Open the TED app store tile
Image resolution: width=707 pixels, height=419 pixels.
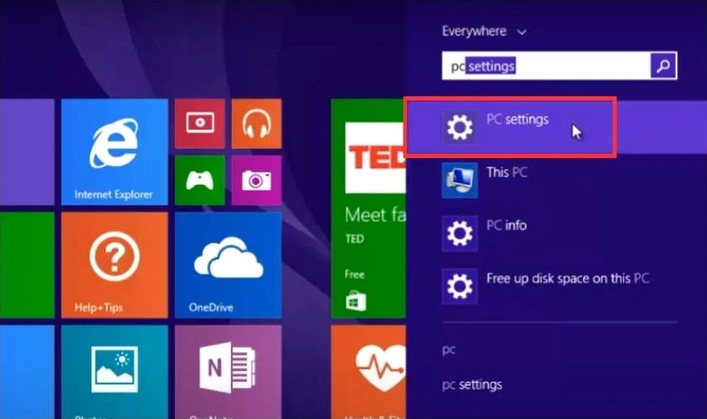(x=369, y=207)
